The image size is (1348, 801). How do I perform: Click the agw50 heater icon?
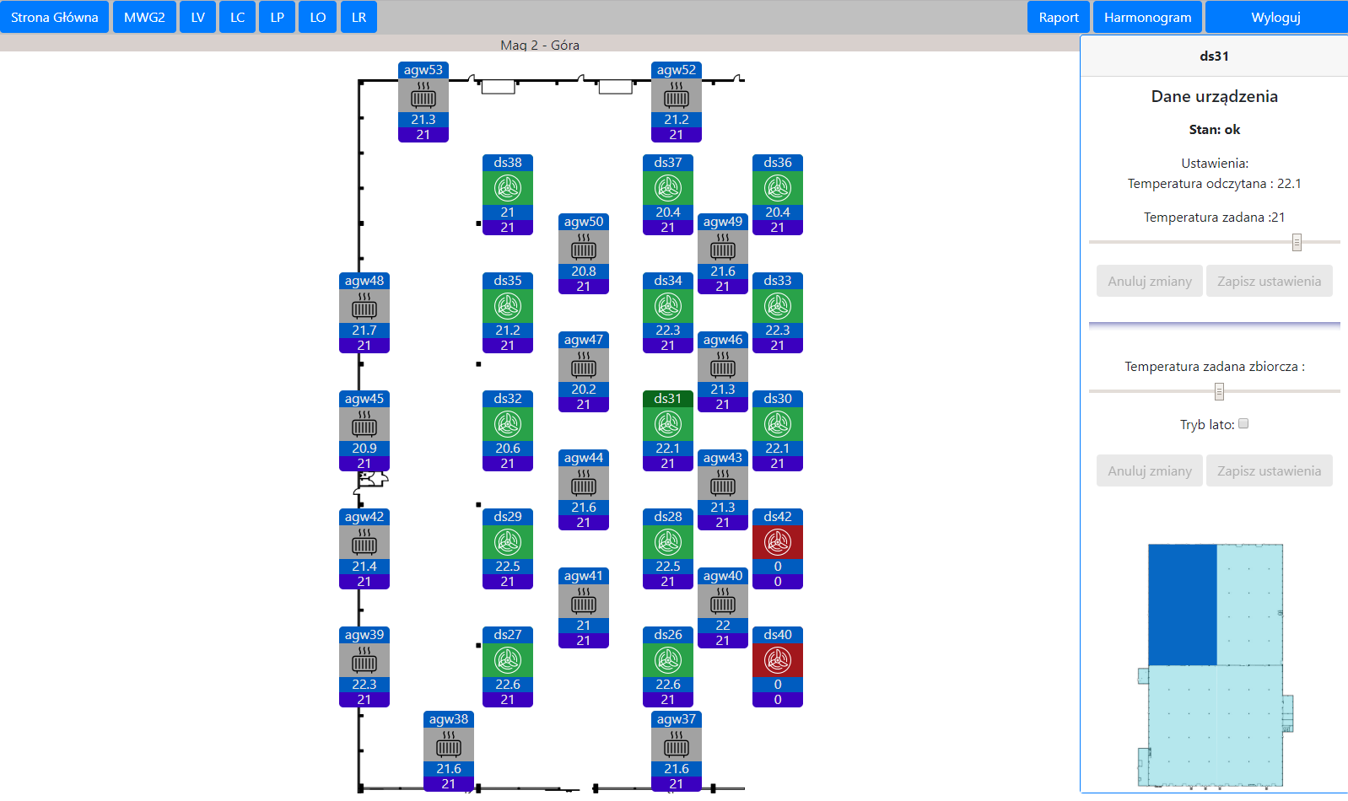tap(583, 248)
